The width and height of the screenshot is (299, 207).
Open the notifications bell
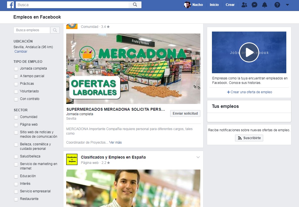click(265, 5)
